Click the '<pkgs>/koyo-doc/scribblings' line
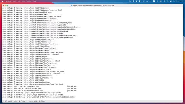The width and height of the screenshot is (185, 104). point(26,82)
